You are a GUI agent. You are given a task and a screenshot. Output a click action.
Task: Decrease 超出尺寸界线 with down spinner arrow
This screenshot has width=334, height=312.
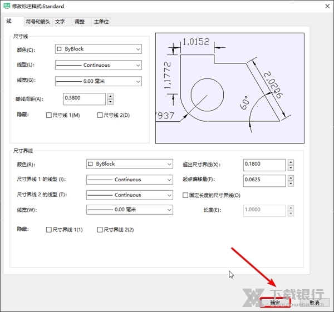291,168
